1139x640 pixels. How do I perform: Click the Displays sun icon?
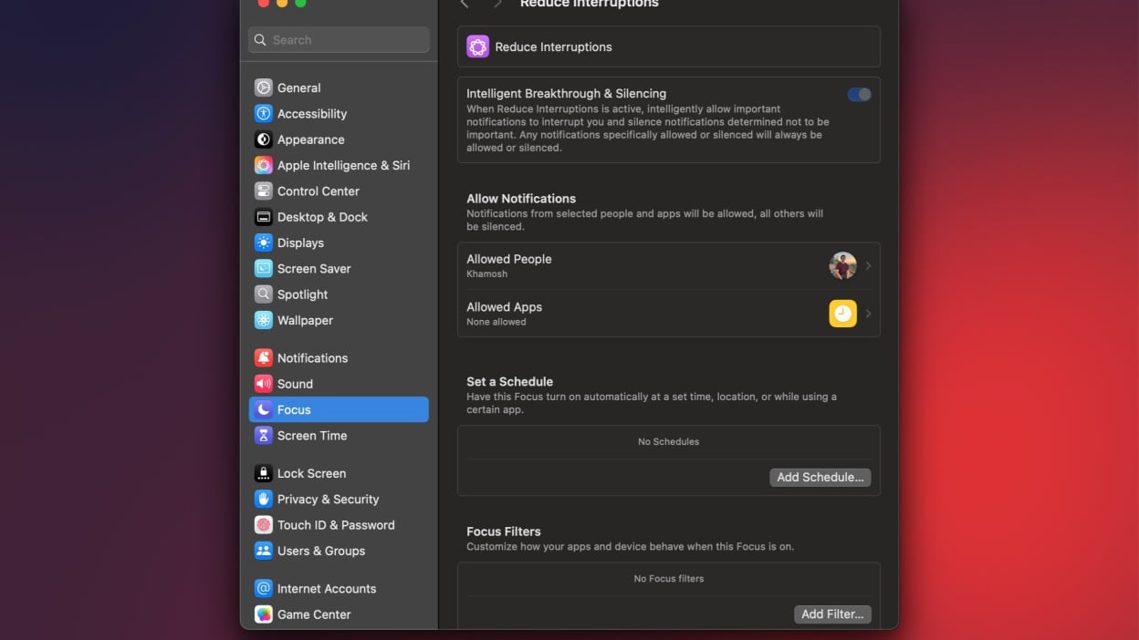(x=264, y=243)
